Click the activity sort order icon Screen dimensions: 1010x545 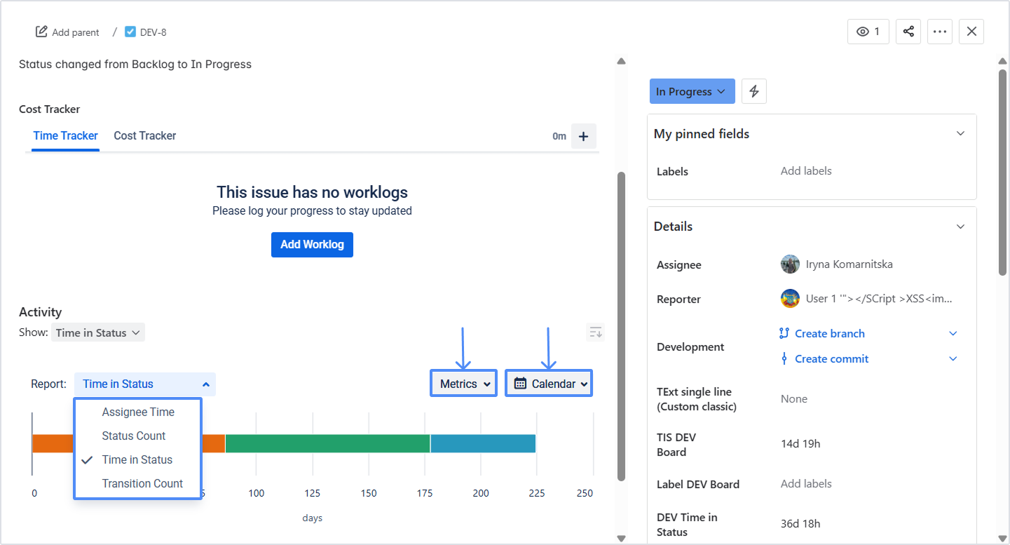pos(595,332)
